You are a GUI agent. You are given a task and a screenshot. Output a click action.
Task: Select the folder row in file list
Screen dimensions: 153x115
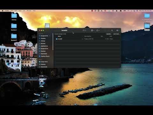click(87, 39)
